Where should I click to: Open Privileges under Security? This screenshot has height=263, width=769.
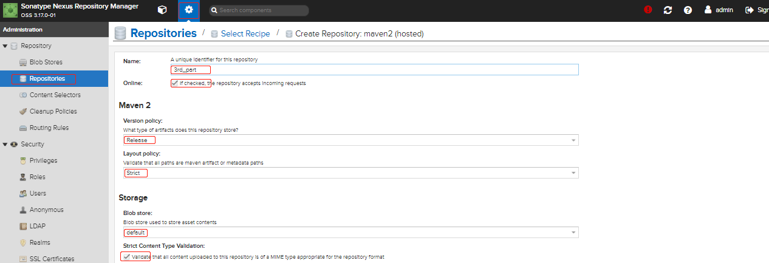coord(43,161)
